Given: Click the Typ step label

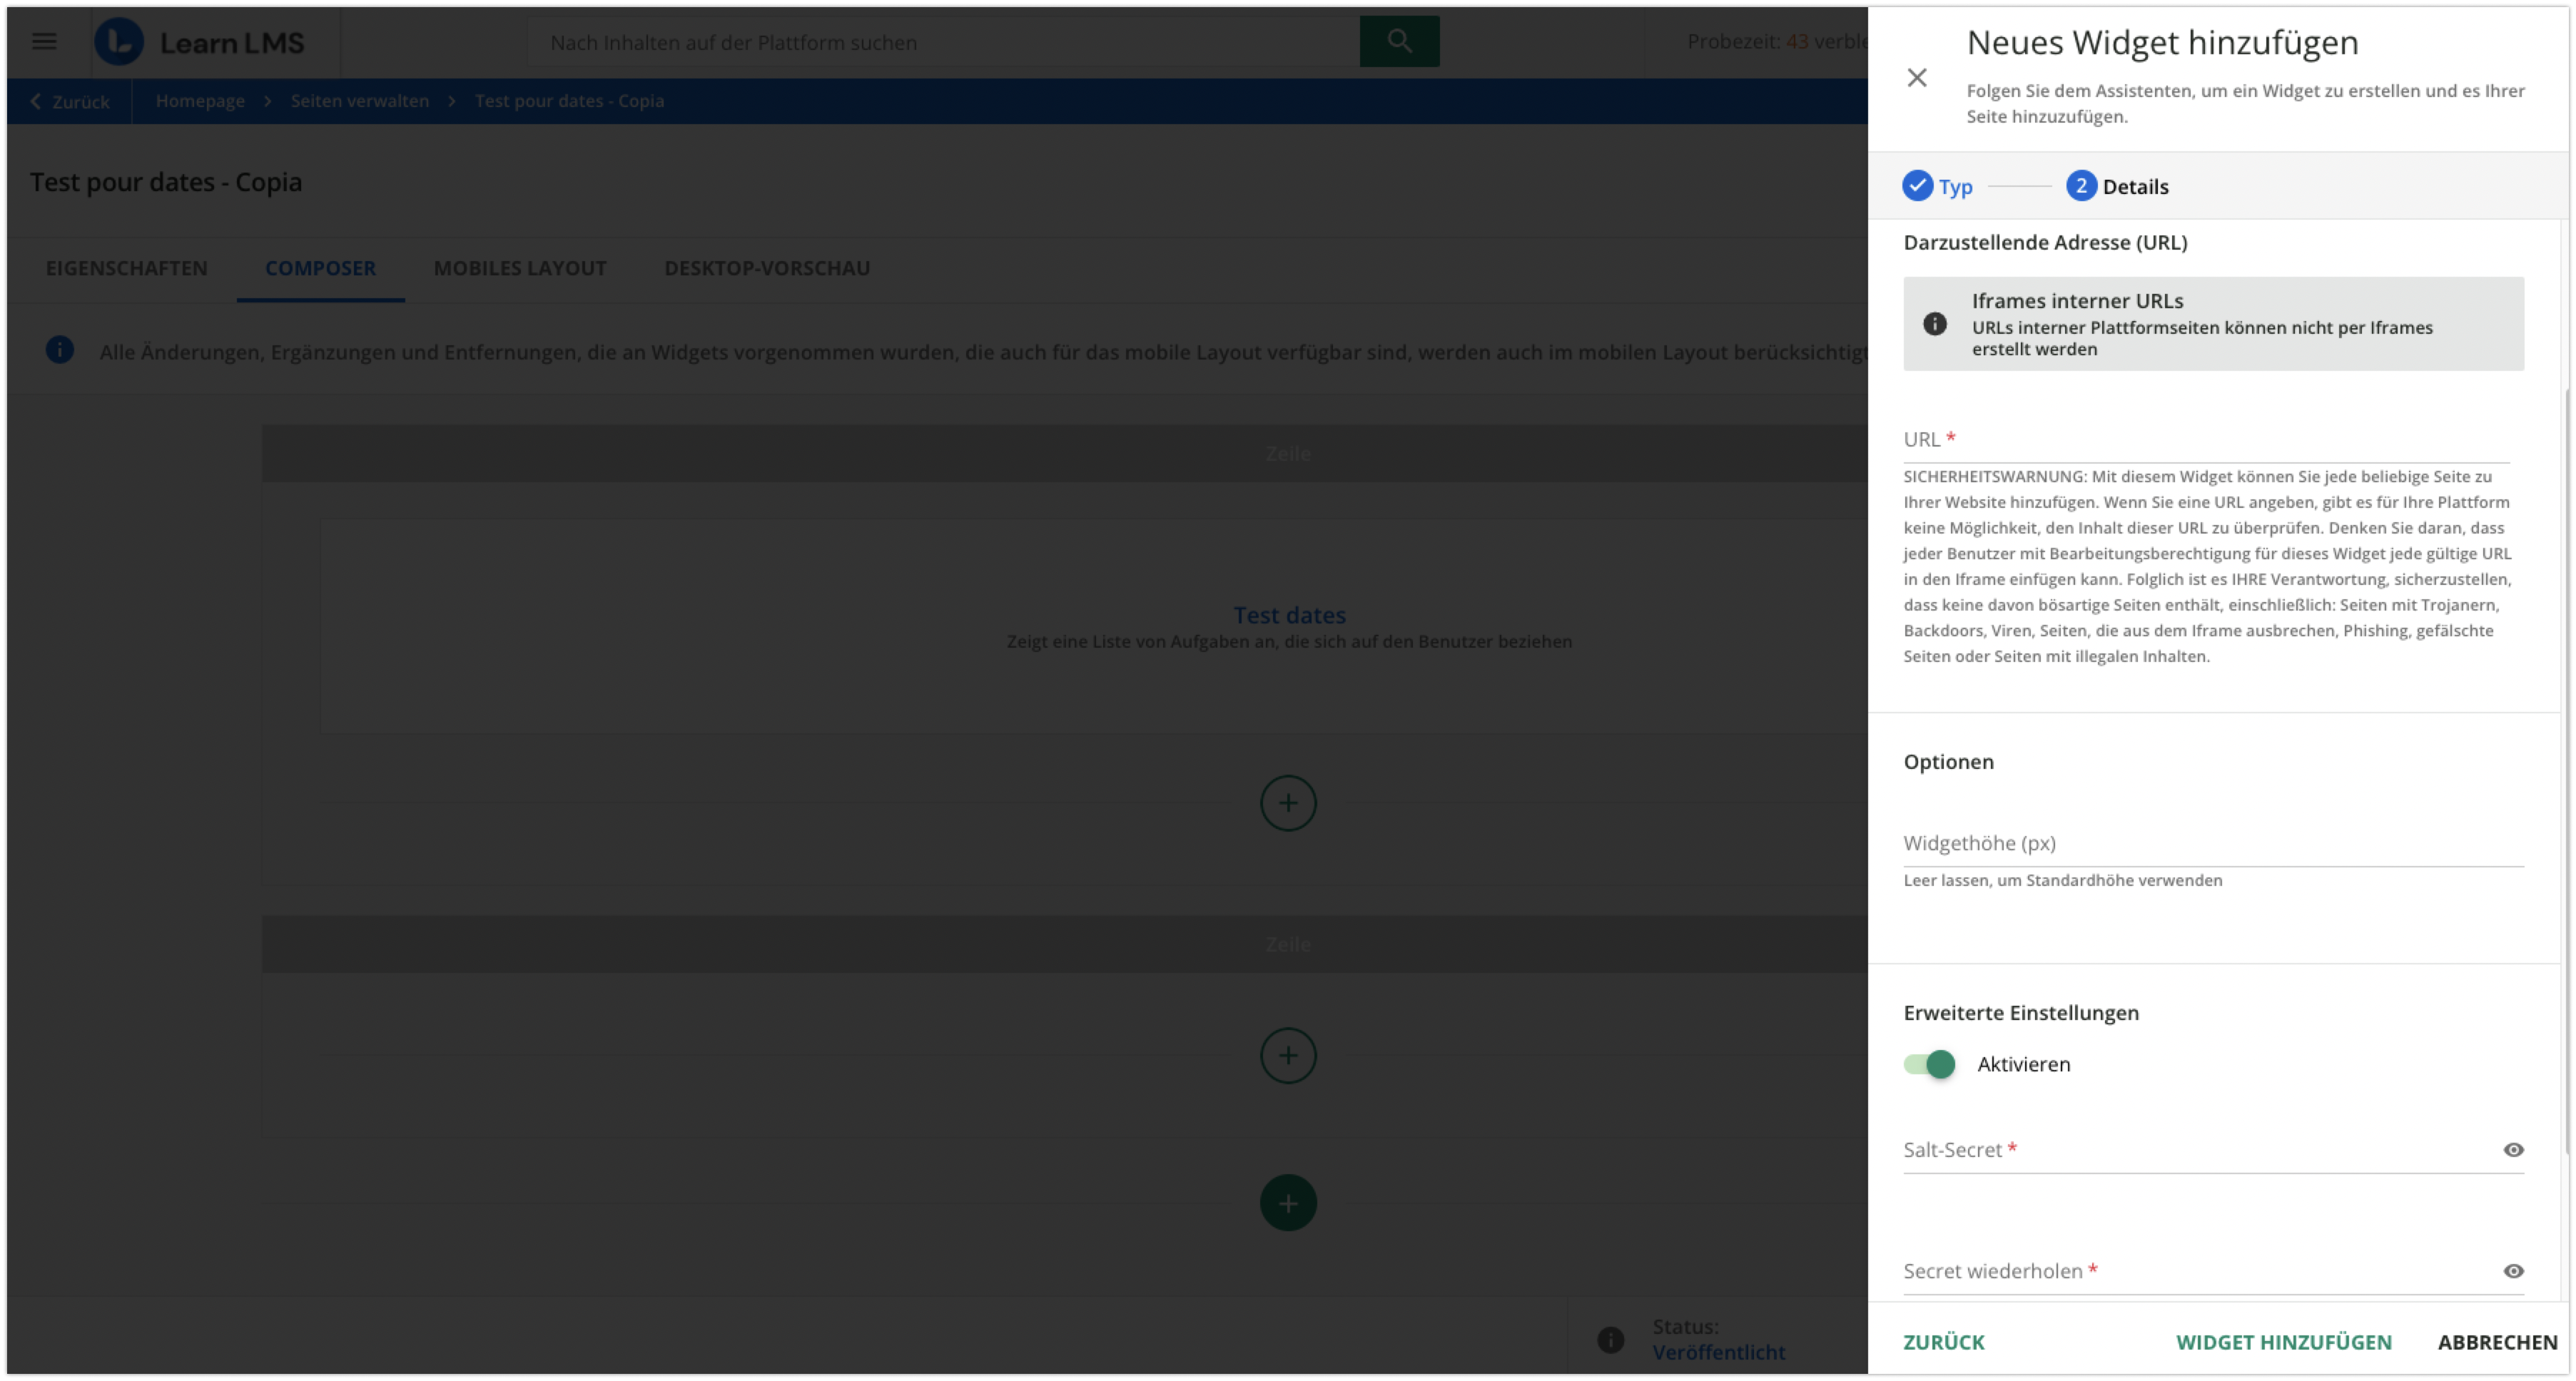Looking at the screenshot, I should point(1955,187).
